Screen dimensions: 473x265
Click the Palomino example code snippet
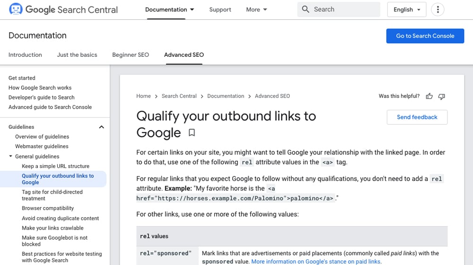coord(236,198)
